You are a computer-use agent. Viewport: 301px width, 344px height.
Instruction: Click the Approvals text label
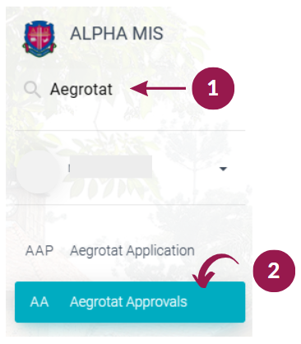[157, 302]
